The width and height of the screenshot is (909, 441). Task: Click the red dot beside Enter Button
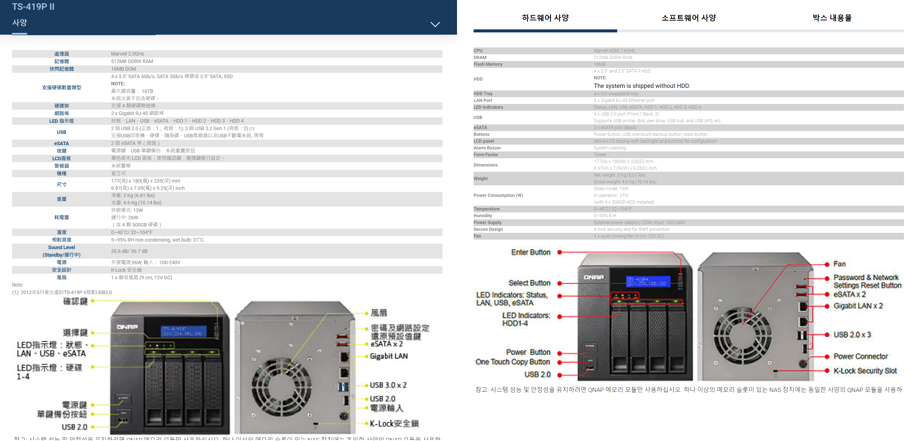(559, 252)
